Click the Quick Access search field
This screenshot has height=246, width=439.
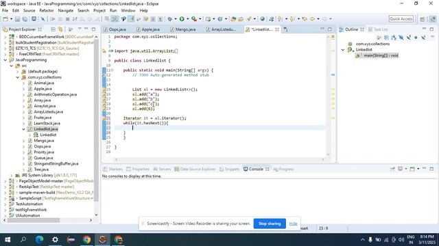[401, 19]
